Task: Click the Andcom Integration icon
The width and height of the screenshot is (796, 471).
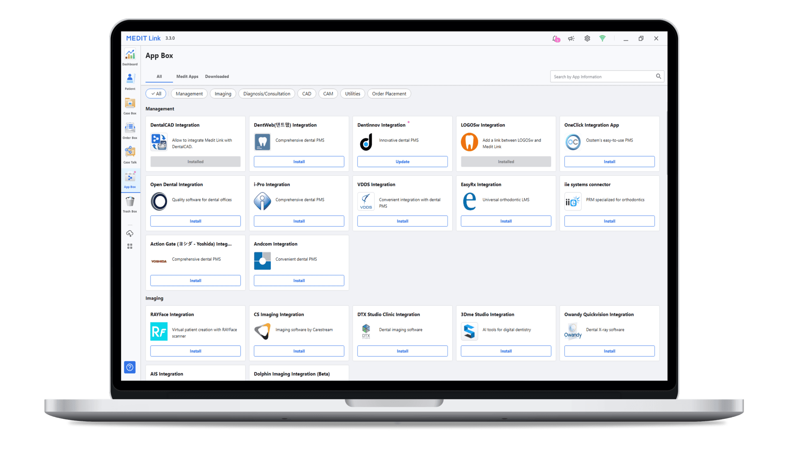Action: click(262, 261)
